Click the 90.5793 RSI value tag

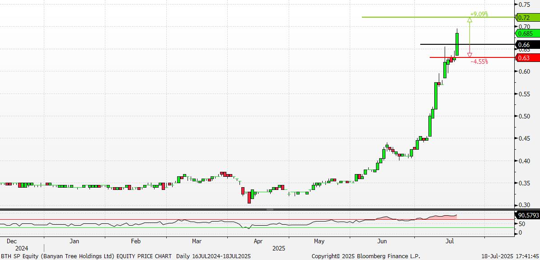527,215
